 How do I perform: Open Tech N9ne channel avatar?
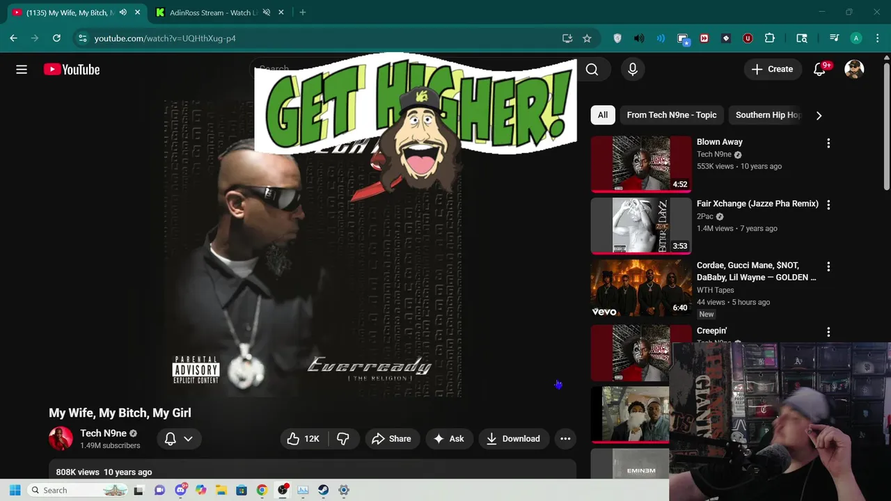click(x=61, y=439)
